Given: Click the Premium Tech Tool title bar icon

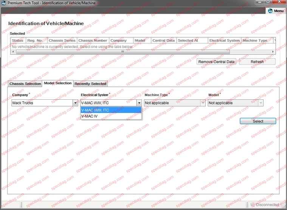Looking at the screenshot, I should point(3,3).
